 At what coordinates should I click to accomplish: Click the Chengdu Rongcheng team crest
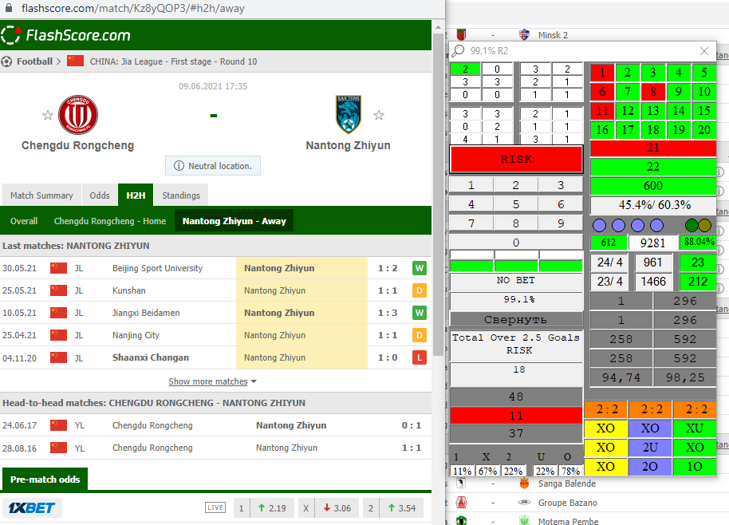pos(77,115)
